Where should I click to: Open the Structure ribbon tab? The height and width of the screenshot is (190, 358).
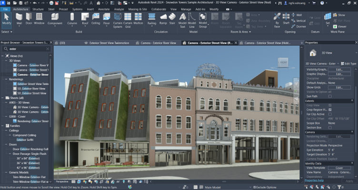38,9
